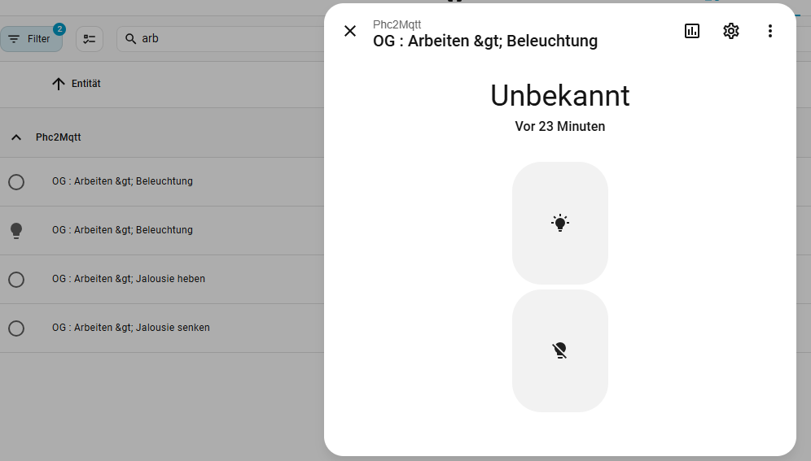Click the Phc2Mqtt group label in the list

(x=59, y=137)
